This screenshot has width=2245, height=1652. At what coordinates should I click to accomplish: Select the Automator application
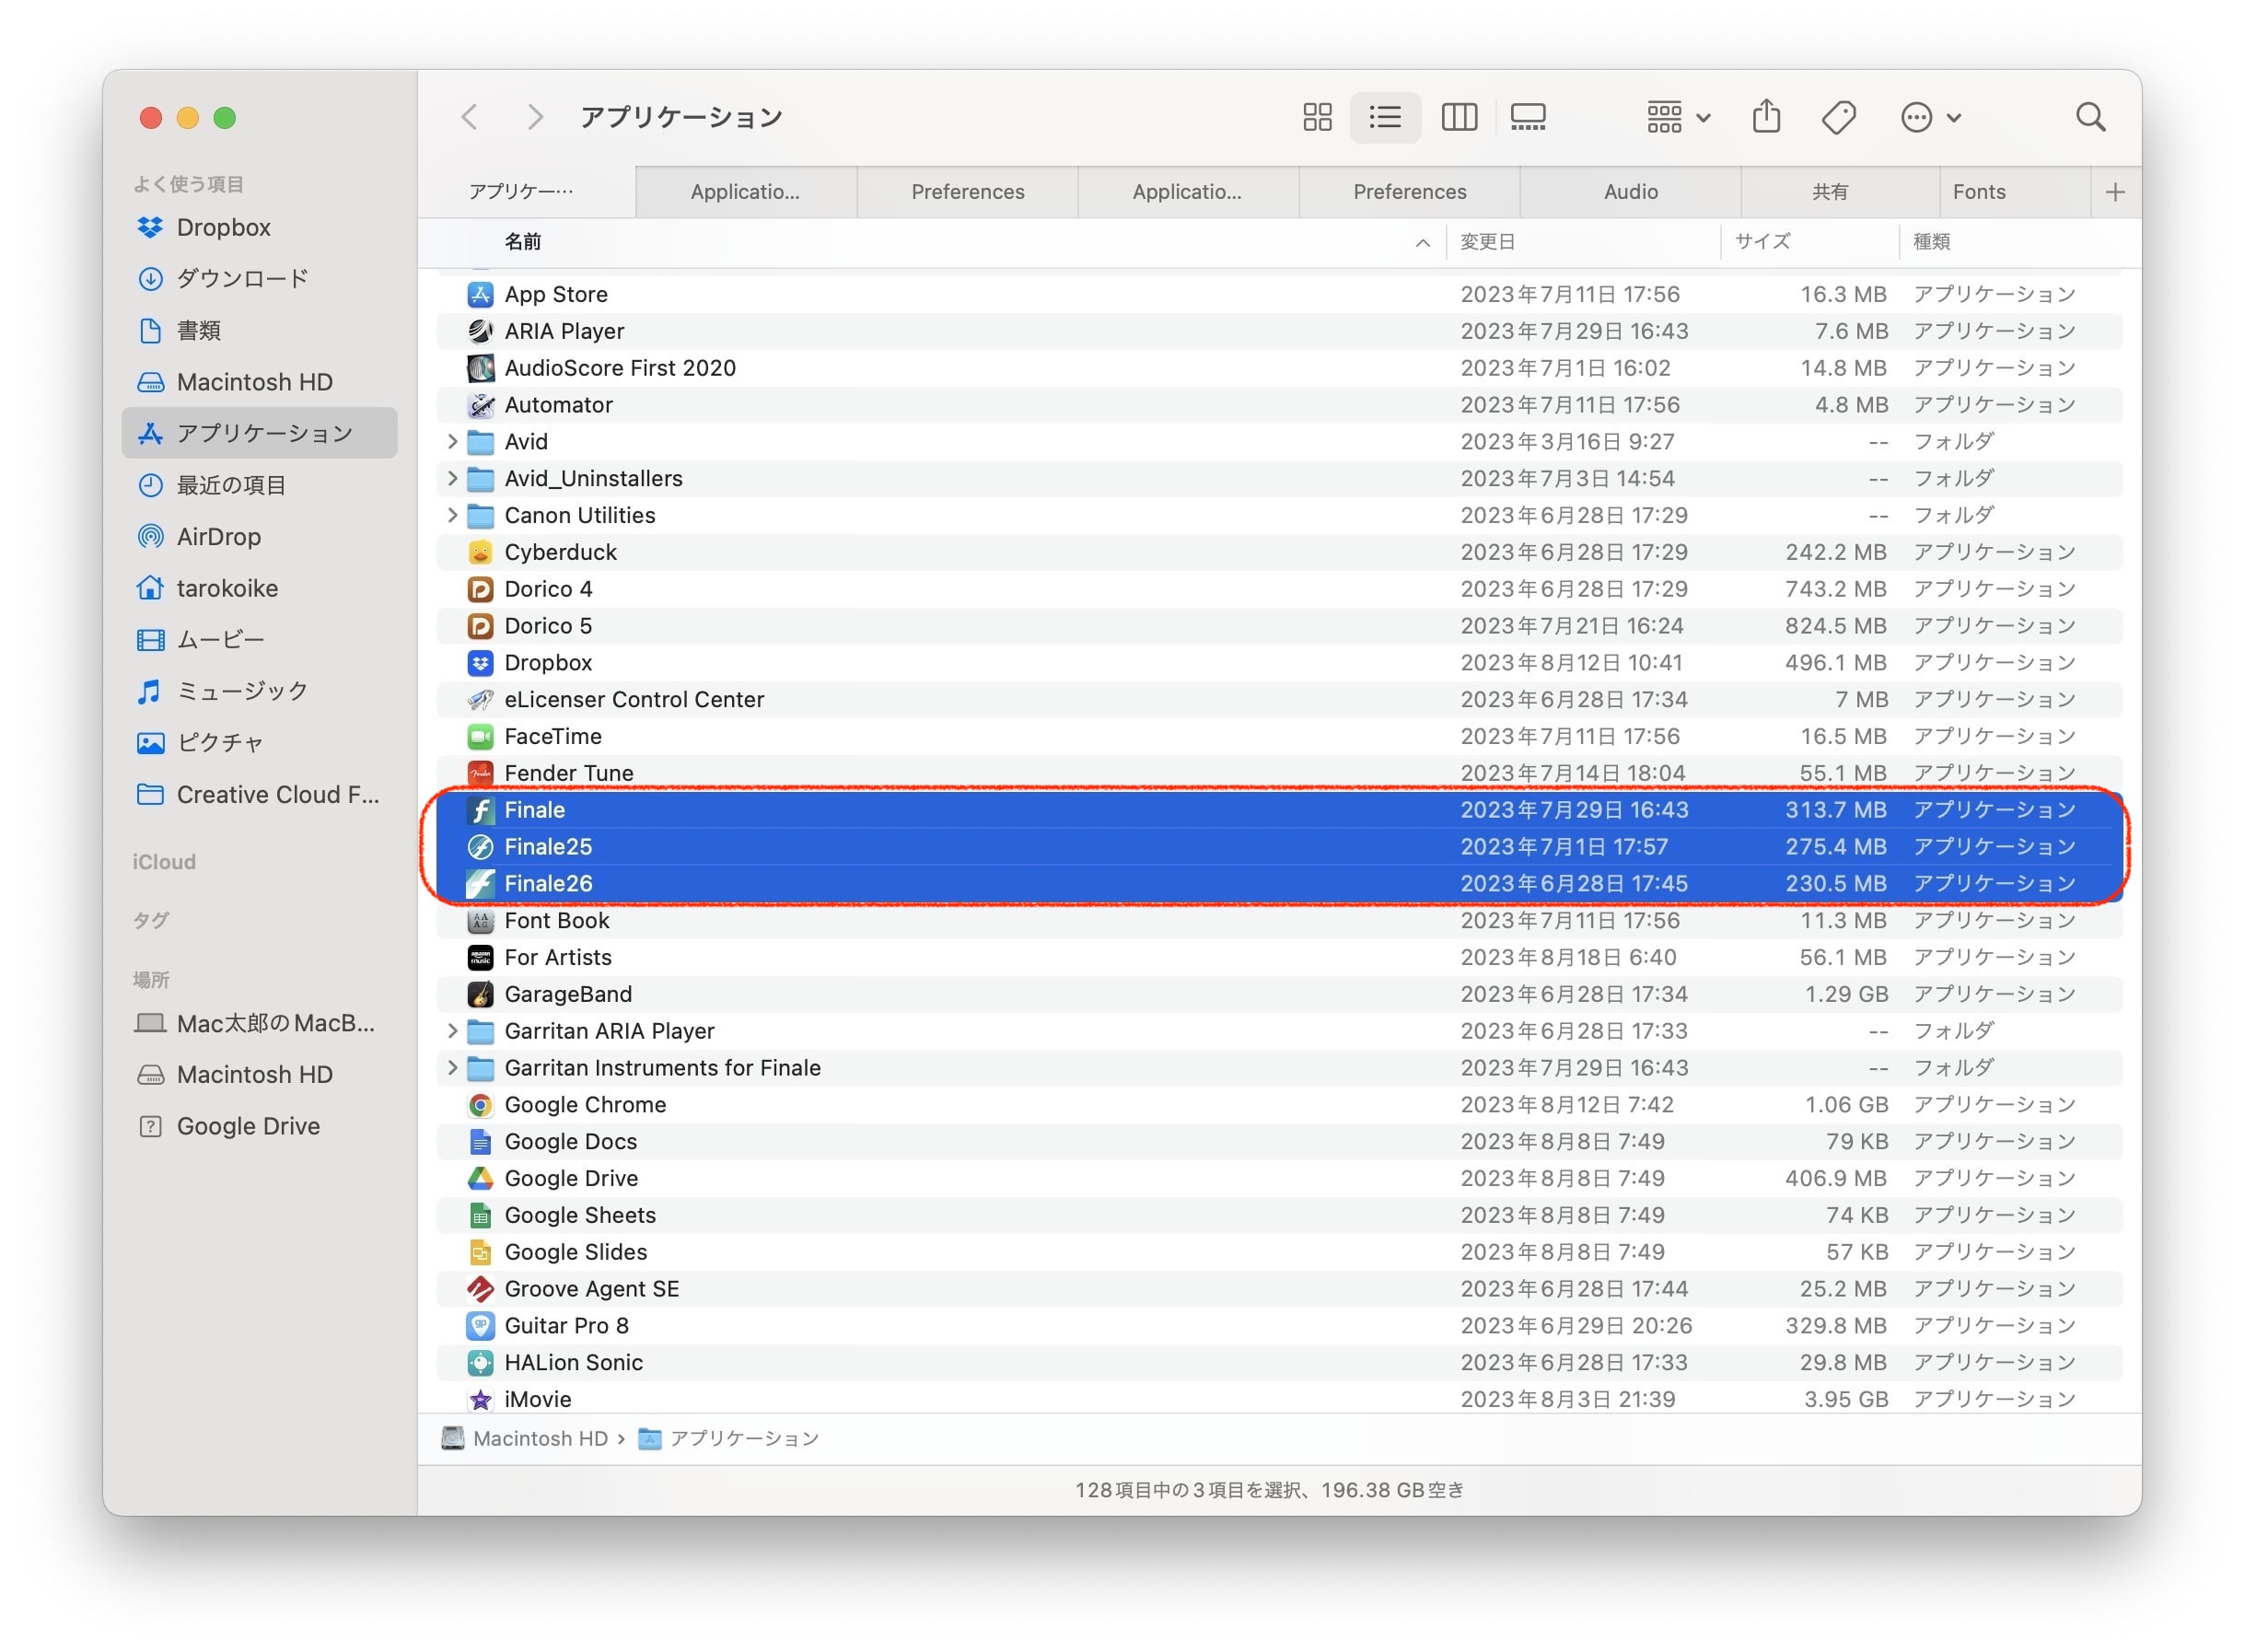pyautogui.click(x=1279, y=404)
